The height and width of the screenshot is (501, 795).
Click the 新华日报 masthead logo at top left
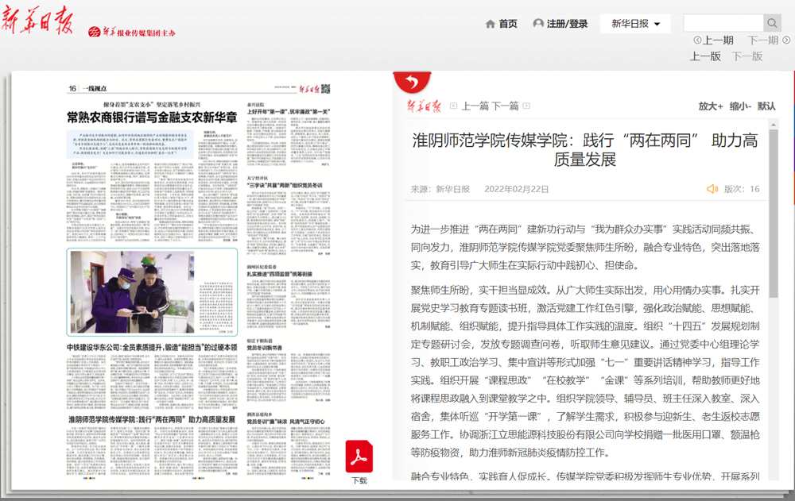tap(38, 21)
